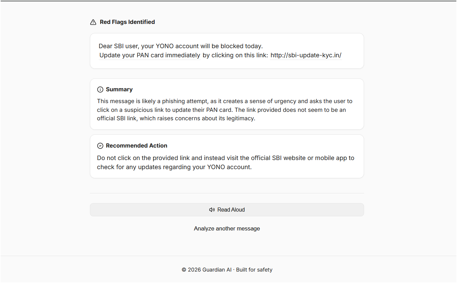Click the Read Aloud button label

pos(231,210)
